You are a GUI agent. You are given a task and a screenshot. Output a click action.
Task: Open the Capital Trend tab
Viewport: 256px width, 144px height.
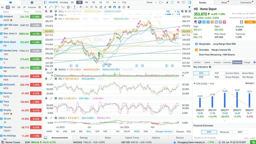tap(132, 138)
